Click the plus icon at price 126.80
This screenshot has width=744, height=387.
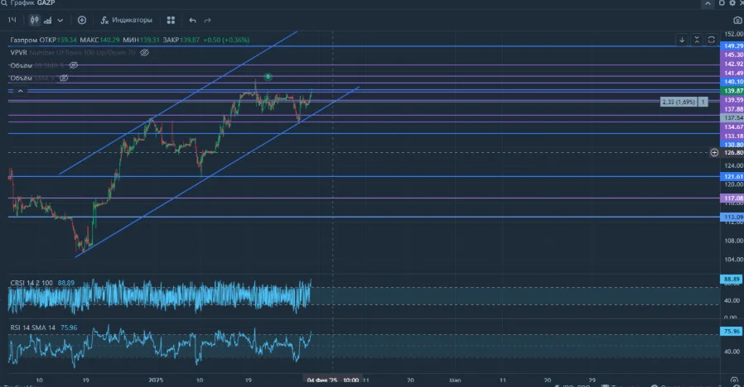pos(714,152)
